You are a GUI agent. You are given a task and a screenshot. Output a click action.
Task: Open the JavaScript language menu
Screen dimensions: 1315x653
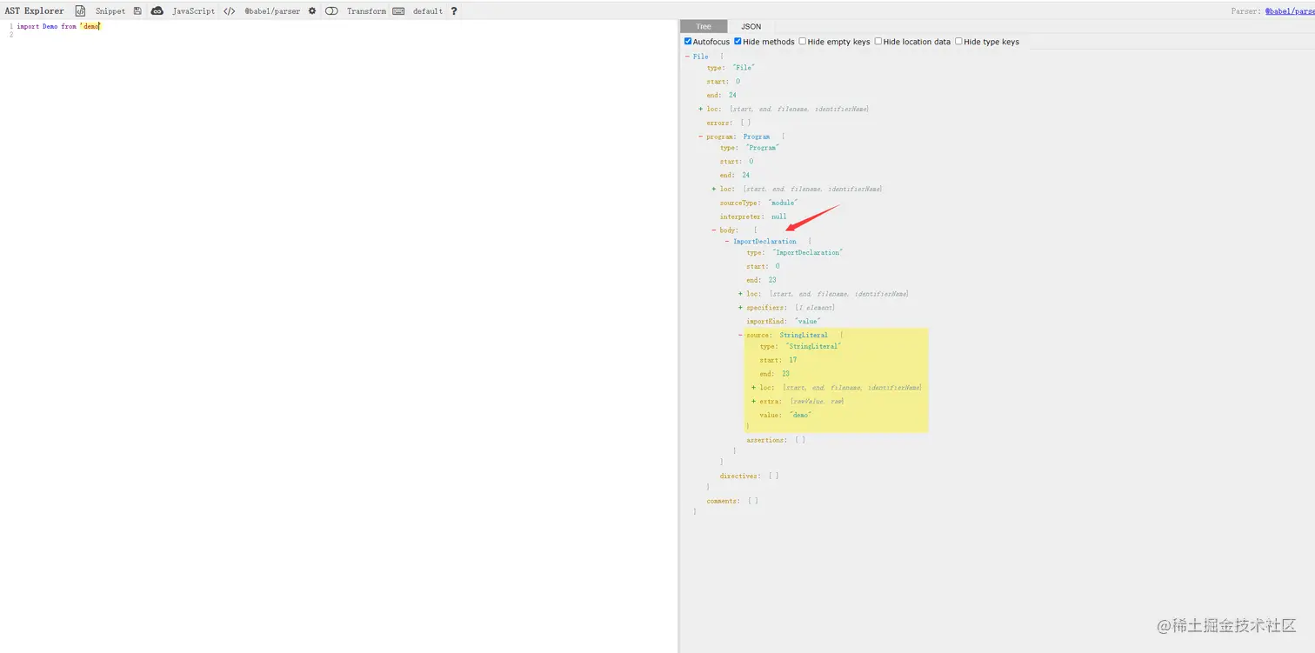pyautogui.click(x=193, y=11)
